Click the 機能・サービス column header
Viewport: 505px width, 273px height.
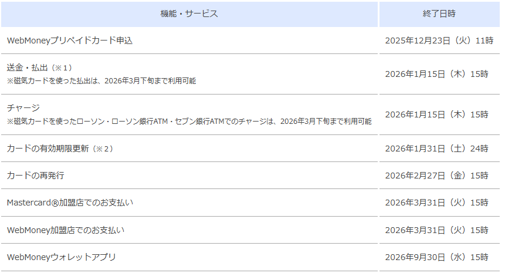click(x=189, y=14)
